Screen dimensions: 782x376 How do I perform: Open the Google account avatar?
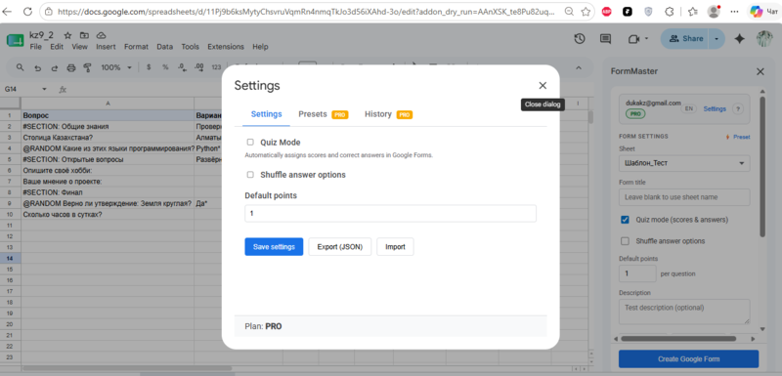click(764, 39)
